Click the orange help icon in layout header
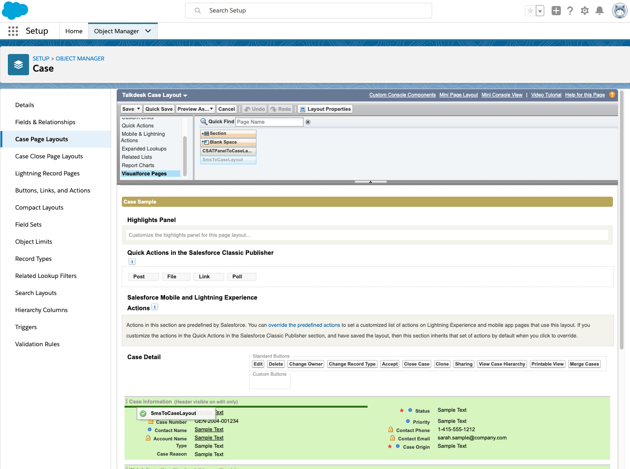Viewport: 630px width, 469px height. pyautogui.click(x=612, y=95)
